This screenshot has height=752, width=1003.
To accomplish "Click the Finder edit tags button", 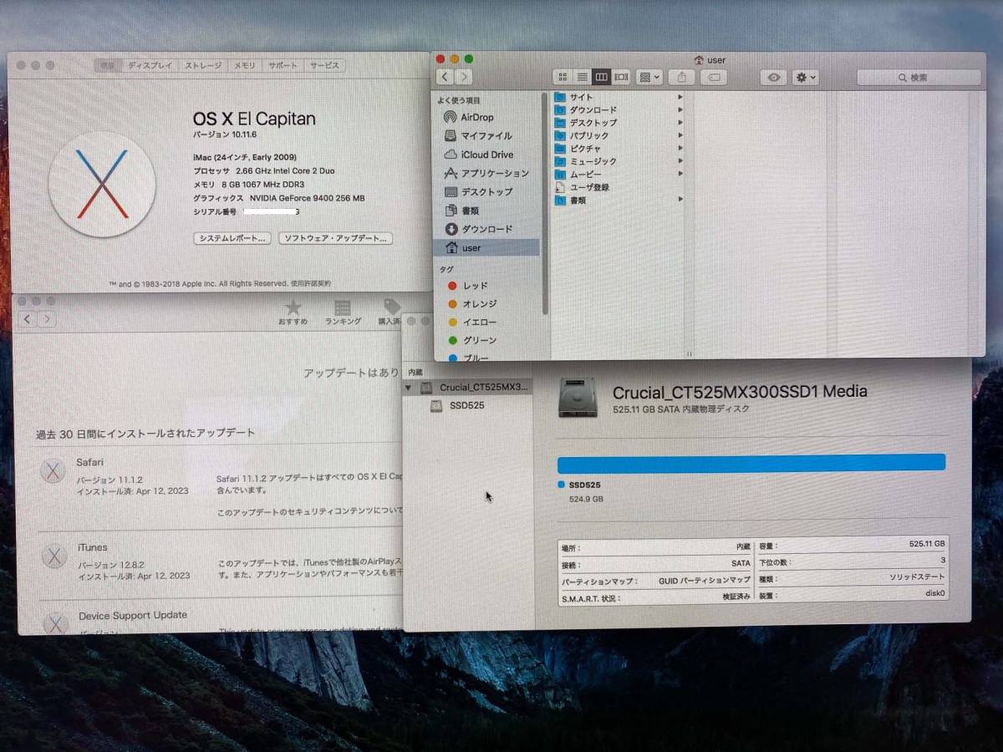I will point(713,77).
